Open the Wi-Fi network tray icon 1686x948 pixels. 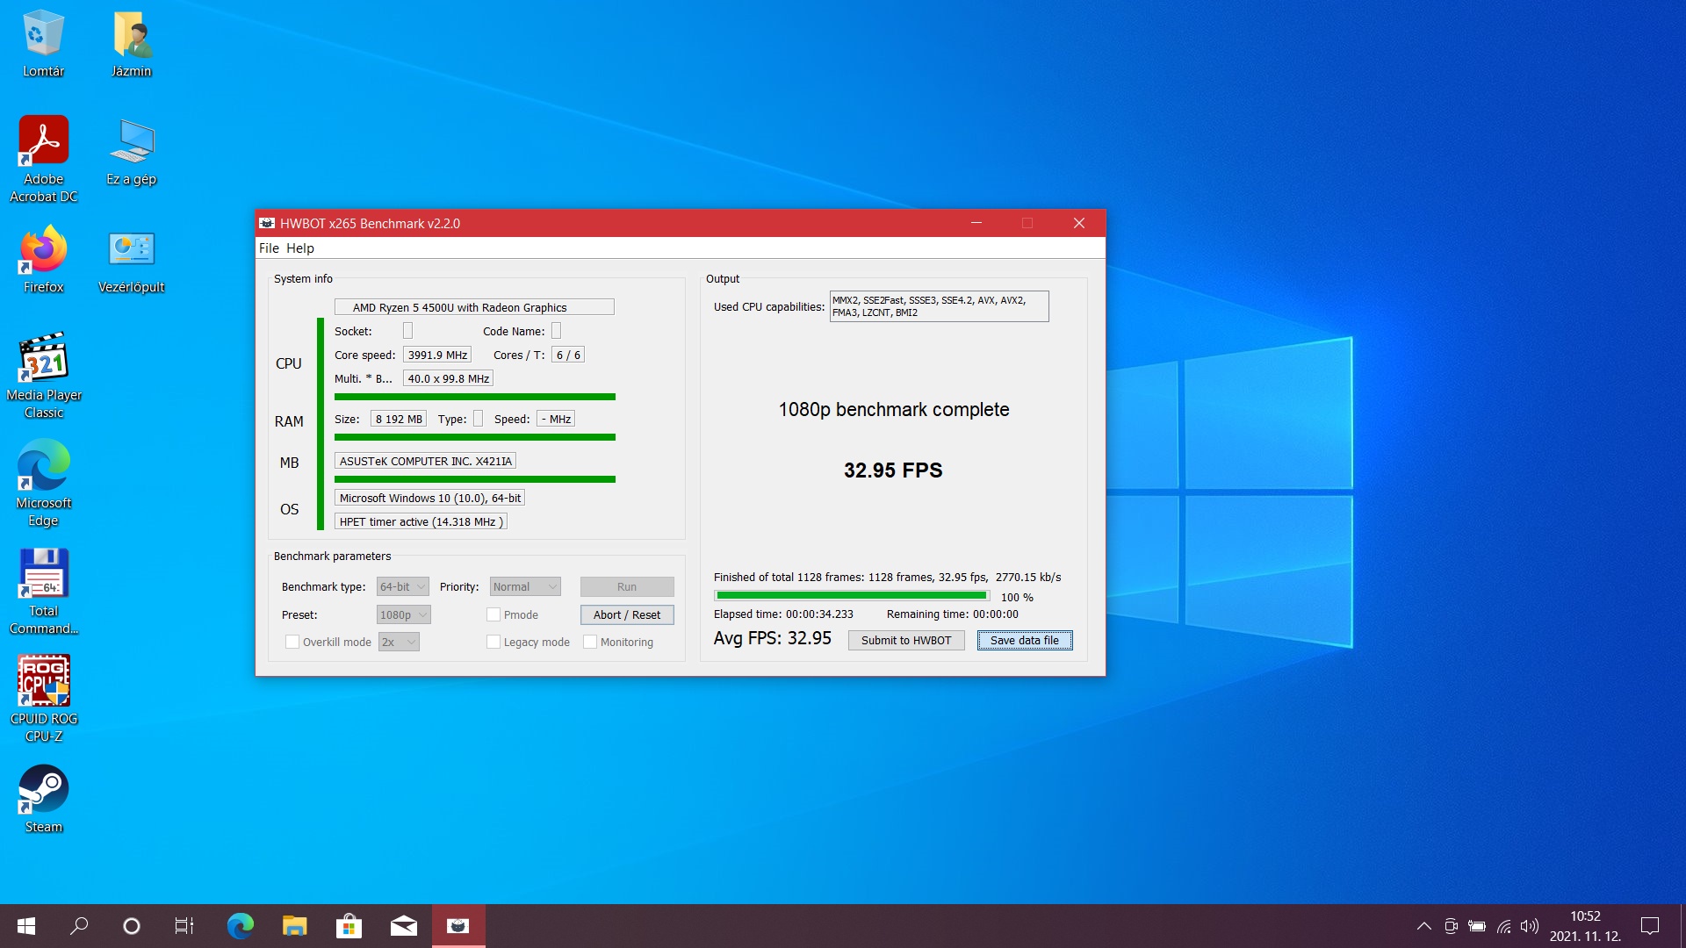pos(1504,926)
